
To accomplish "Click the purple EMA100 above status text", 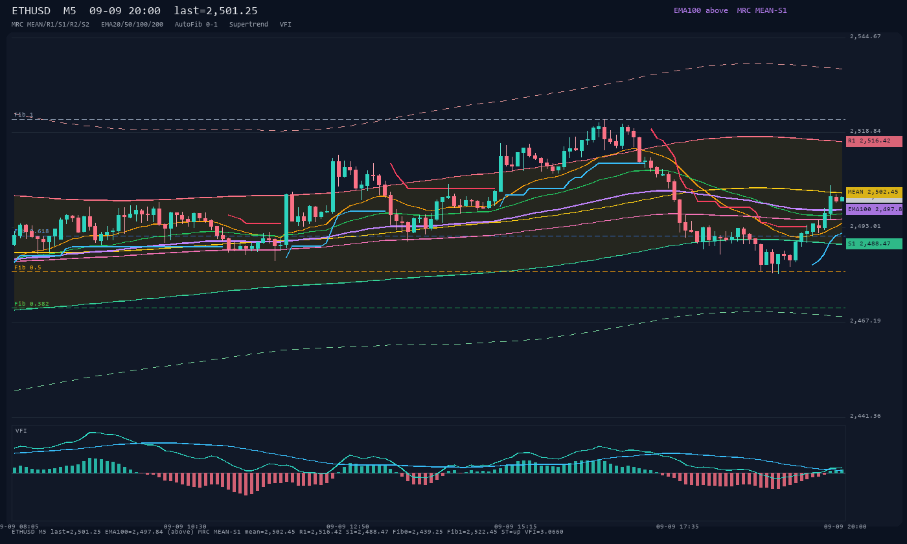I will click(x=701, y=10).
